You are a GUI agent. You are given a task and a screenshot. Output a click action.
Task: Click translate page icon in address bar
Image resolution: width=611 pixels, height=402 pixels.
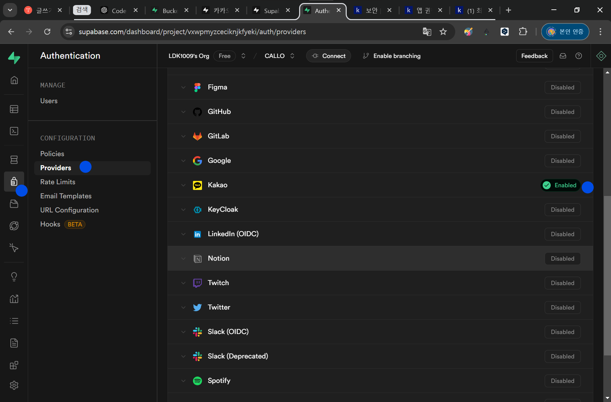427,32
